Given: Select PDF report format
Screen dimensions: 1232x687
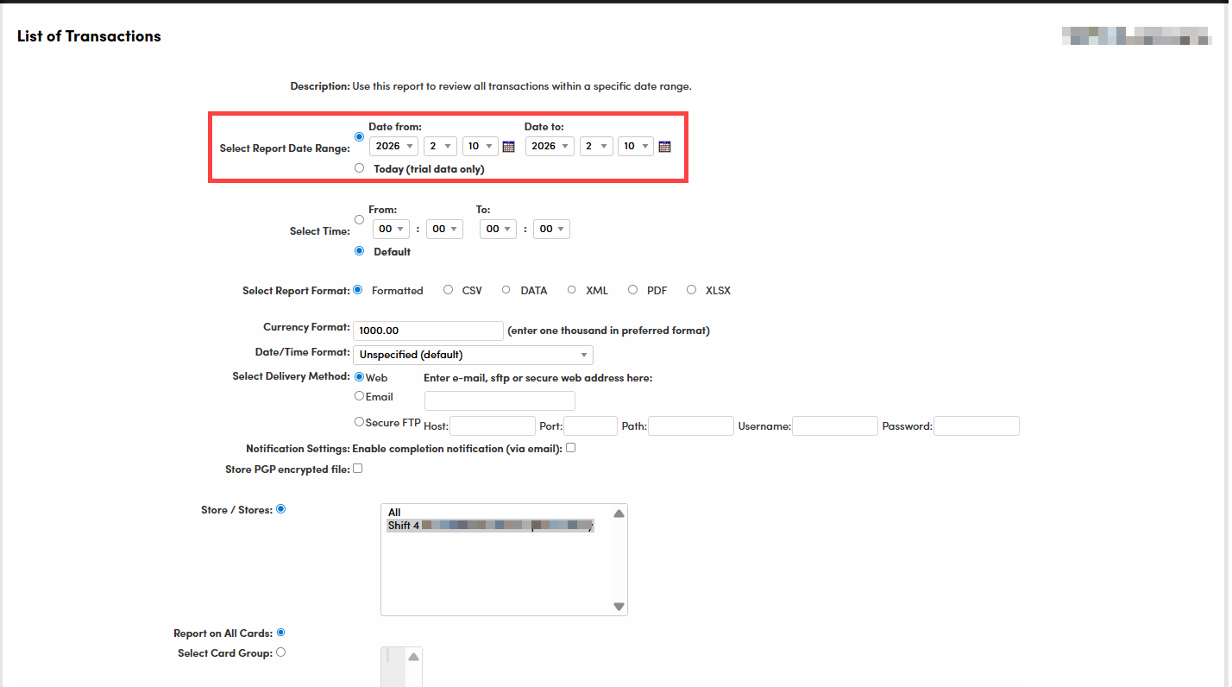Looking at the screenshot, I should [x=633, y=290].
